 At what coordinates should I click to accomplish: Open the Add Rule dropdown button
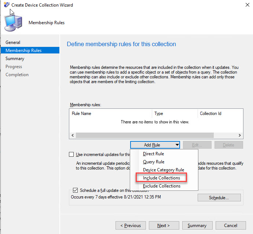coord(155,145)
